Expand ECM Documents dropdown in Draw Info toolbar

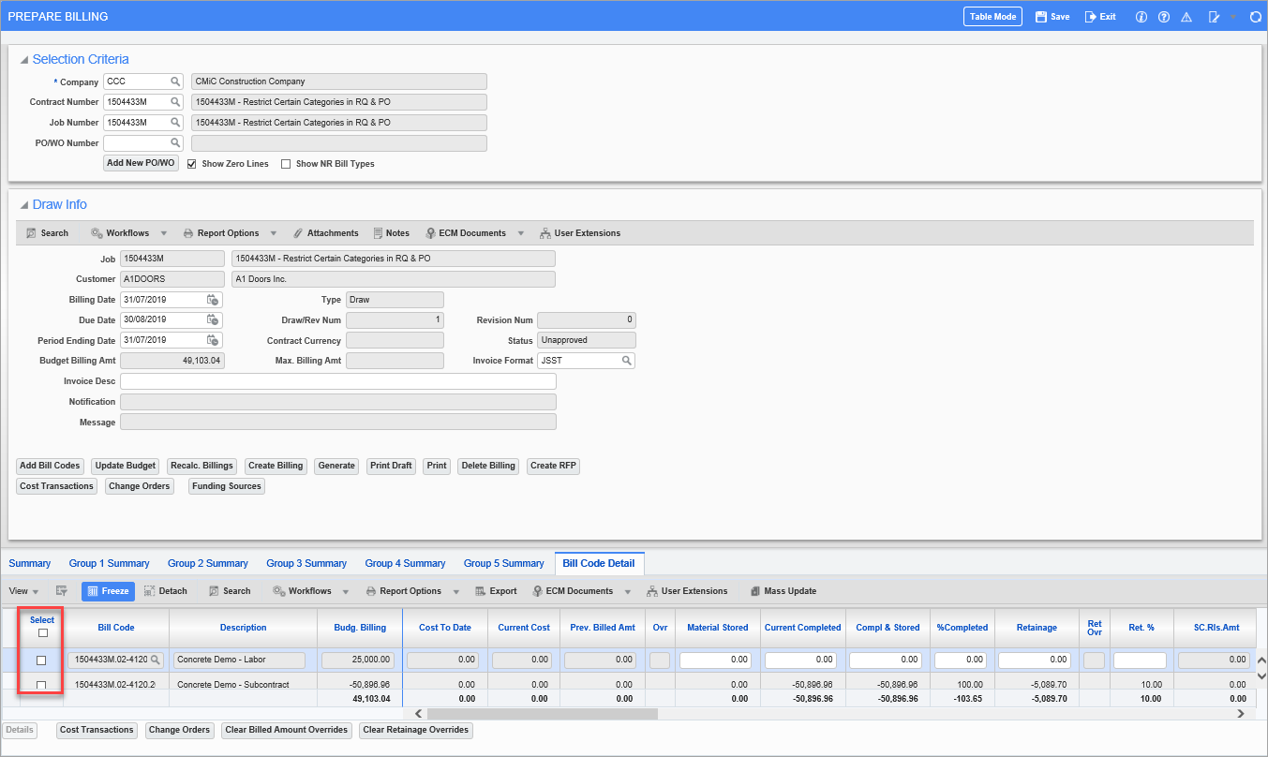pyautogui.click(x=520, y=233)
